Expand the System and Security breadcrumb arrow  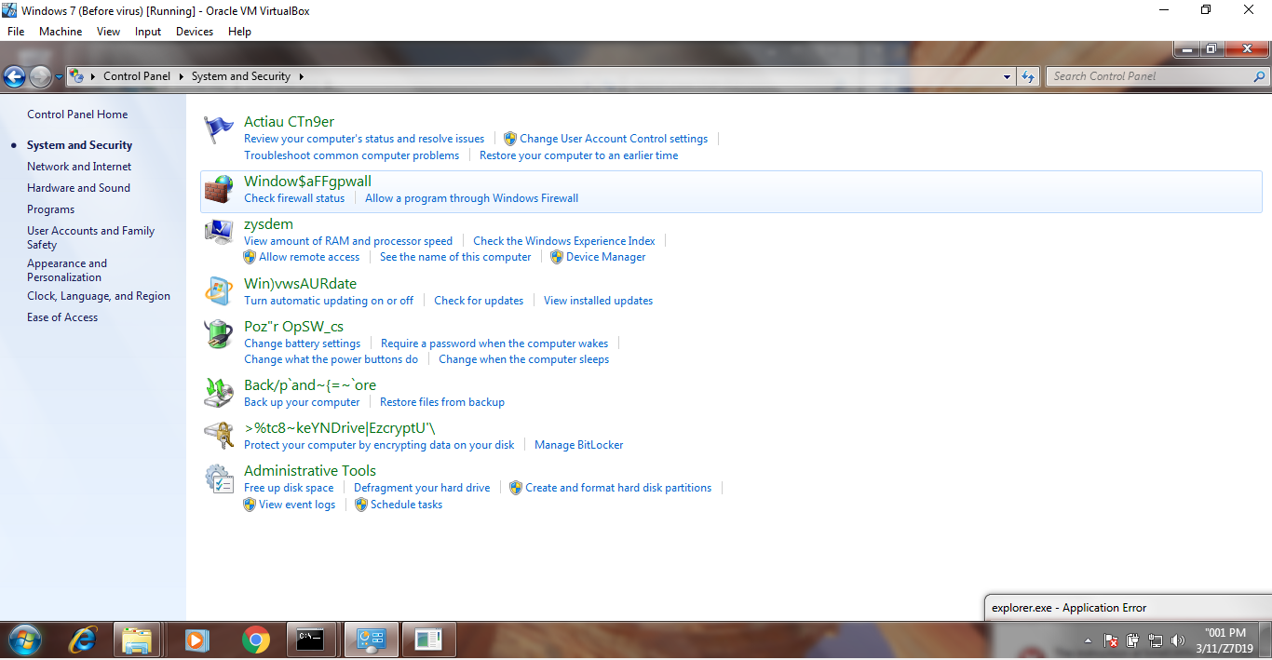click(x=302, y=76)
